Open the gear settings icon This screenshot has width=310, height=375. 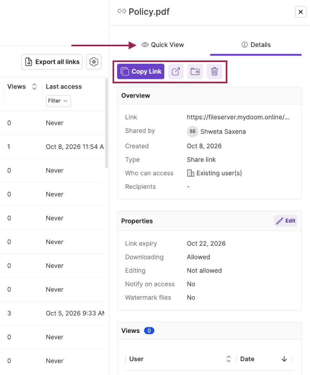click(94, 62)
